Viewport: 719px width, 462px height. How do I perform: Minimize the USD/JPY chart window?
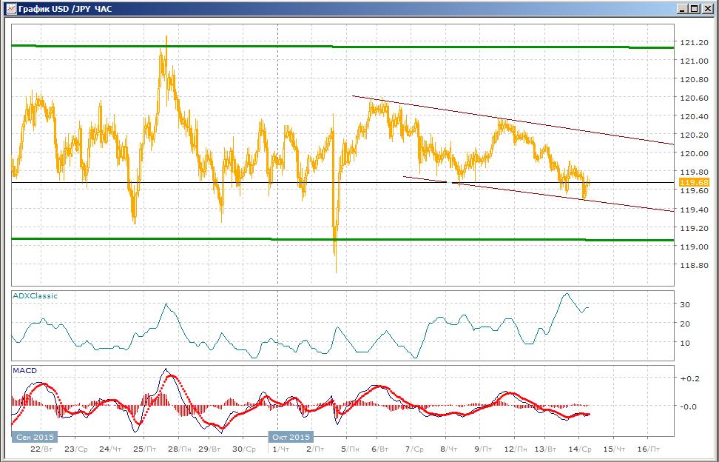[x=683, y=9]
